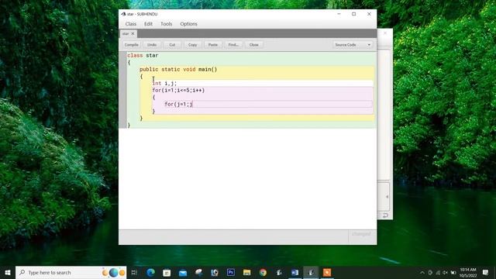
Task: Click the Cut button
Action: (x=172, y=45)
